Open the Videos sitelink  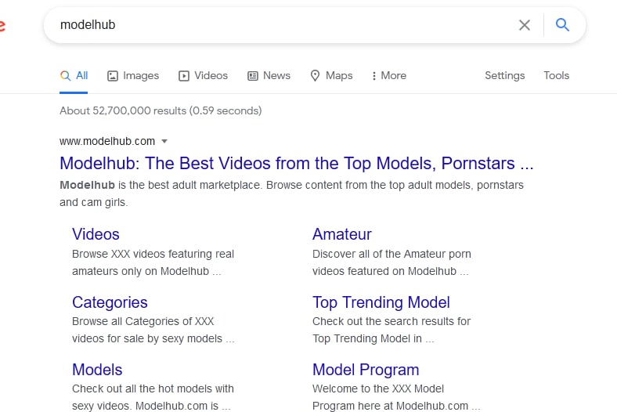click(x=96, y=234)
